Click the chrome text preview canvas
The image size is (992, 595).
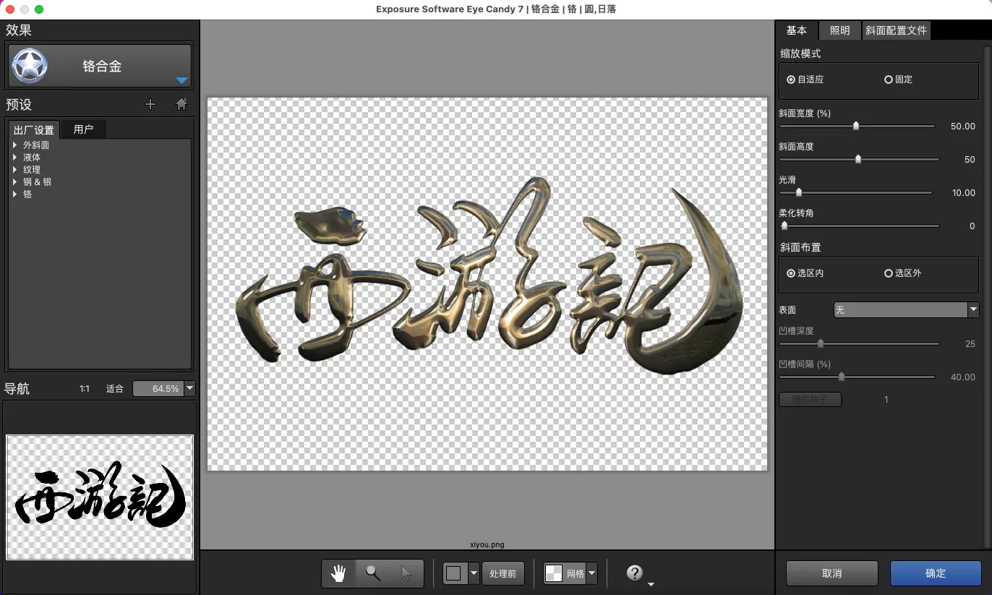[x=487, y=284]
